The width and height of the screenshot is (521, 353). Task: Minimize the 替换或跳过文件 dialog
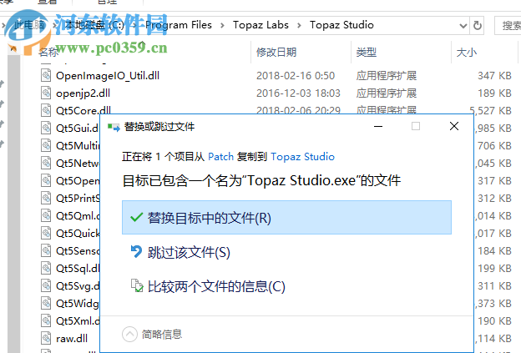(x=378, y=126)
